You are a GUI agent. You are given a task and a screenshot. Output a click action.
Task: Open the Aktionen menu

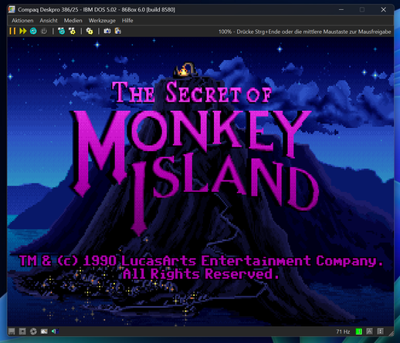tap(22, 21)
